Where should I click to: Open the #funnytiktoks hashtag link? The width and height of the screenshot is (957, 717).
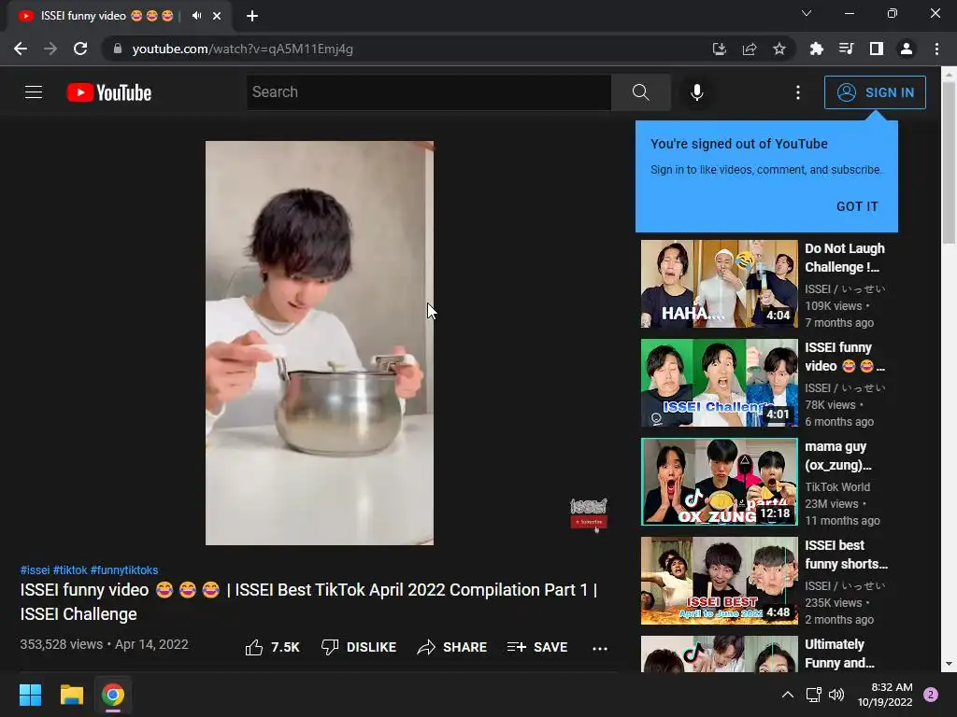pyautogui.click(x=124, y=570)
